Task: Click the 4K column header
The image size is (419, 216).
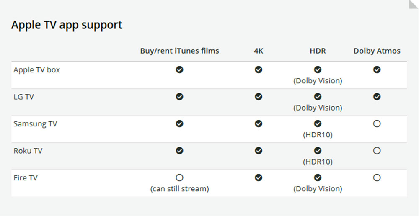Action: 259,51
